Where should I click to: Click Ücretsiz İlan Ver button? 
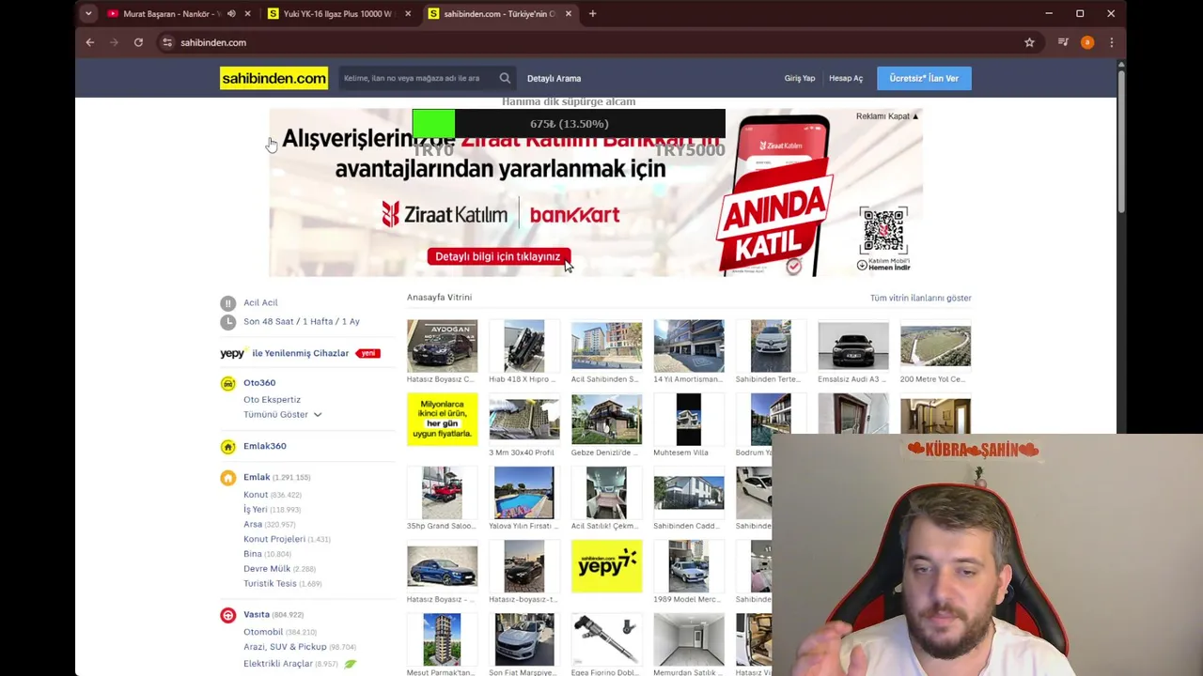(x=924, y=78)
